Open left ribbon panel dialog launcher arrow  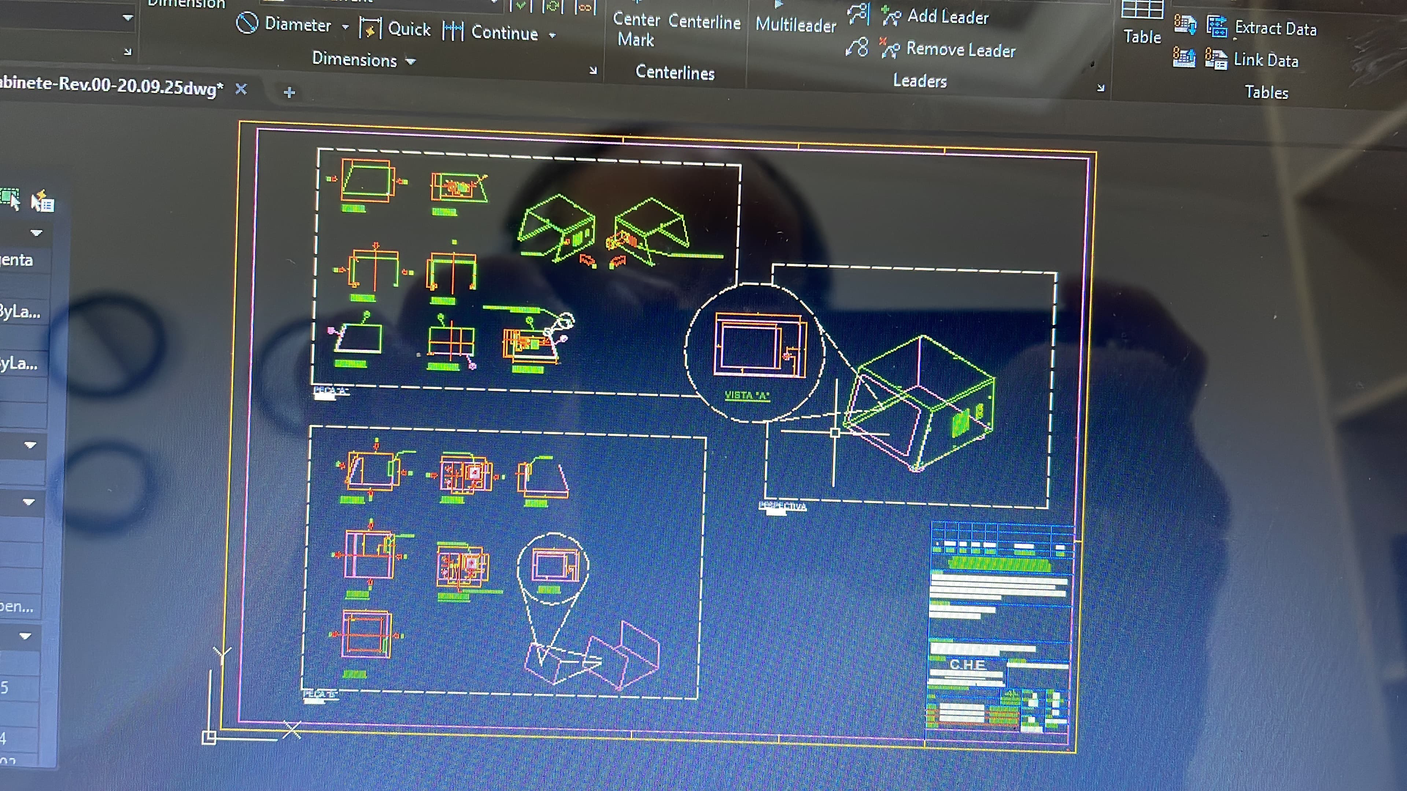point(128,52)
